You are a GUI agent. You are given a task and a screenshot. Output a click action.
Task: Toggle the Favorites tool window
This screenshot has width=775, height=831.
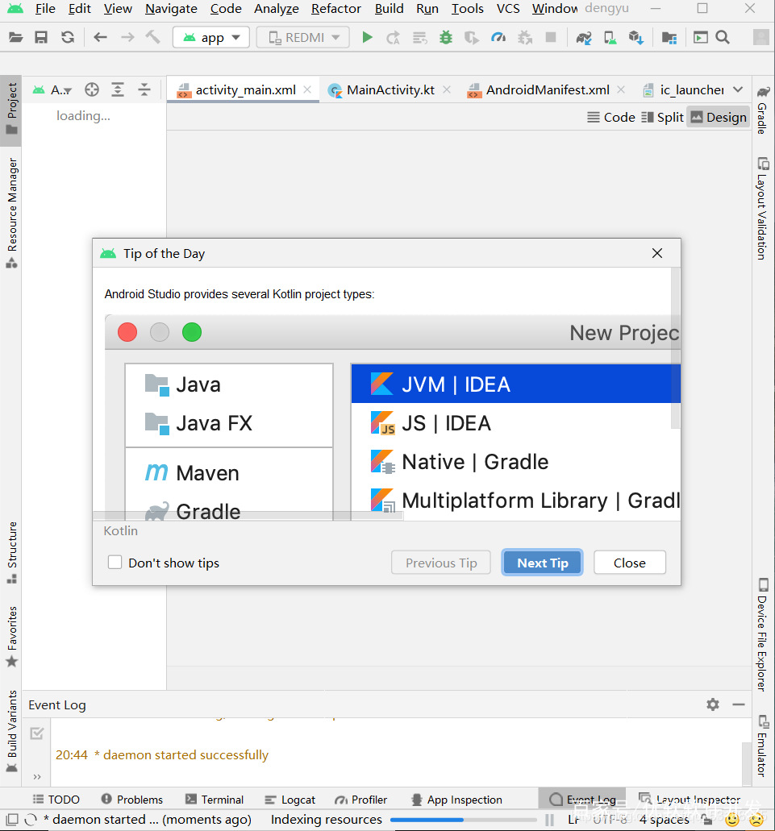11,637
